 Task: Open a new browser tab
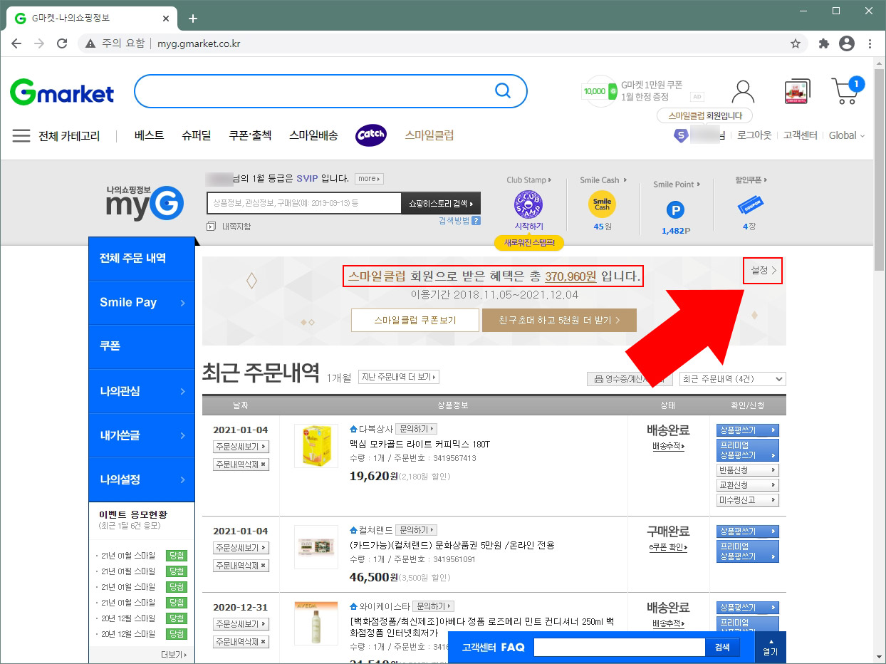[x=192, y=19]
